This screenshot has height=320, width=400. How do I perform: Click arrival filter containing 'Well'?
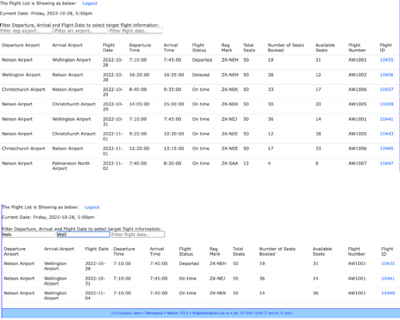tap(83, 234)
